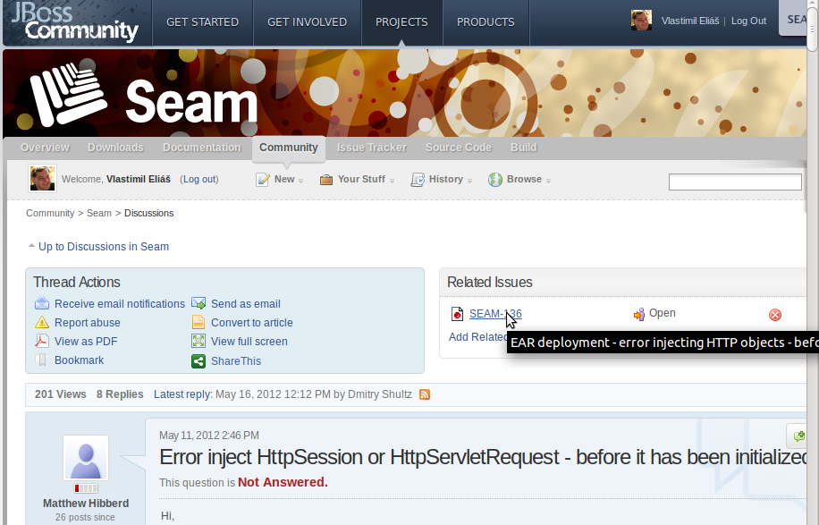This screenshot has height=525, width=819.
Task: Click the partially visible SEA search tab
Action: (x=795, y=20)
